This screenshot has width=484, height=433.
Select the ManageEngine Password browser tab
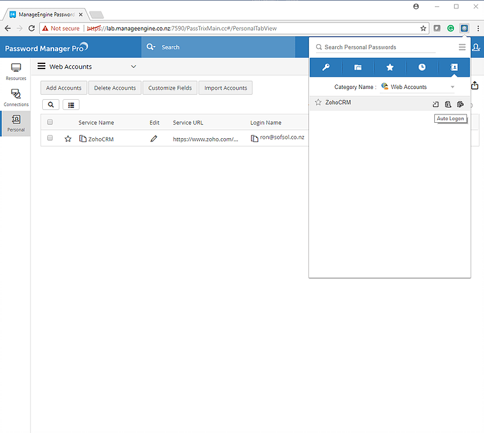click(47, 14)
